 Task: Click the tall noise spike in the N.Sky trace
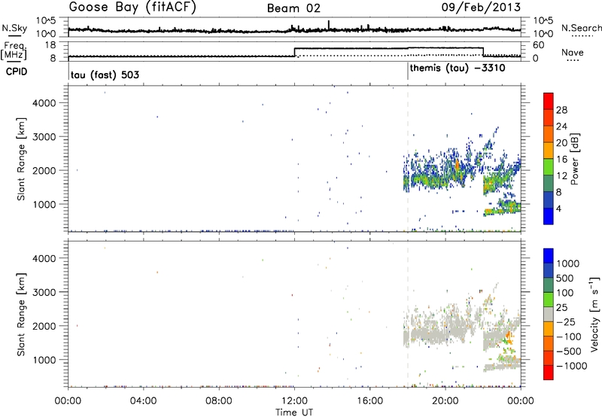click(329, 24)
